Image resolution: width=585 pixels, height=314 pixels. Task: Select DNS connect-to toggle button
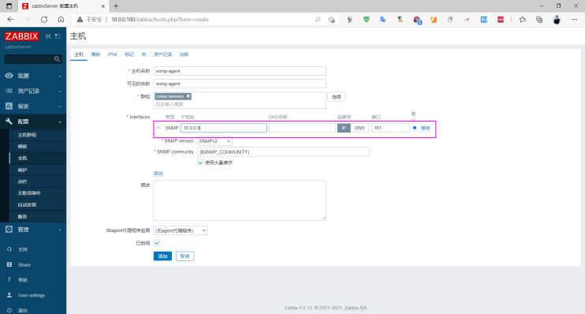click(360, 128)
